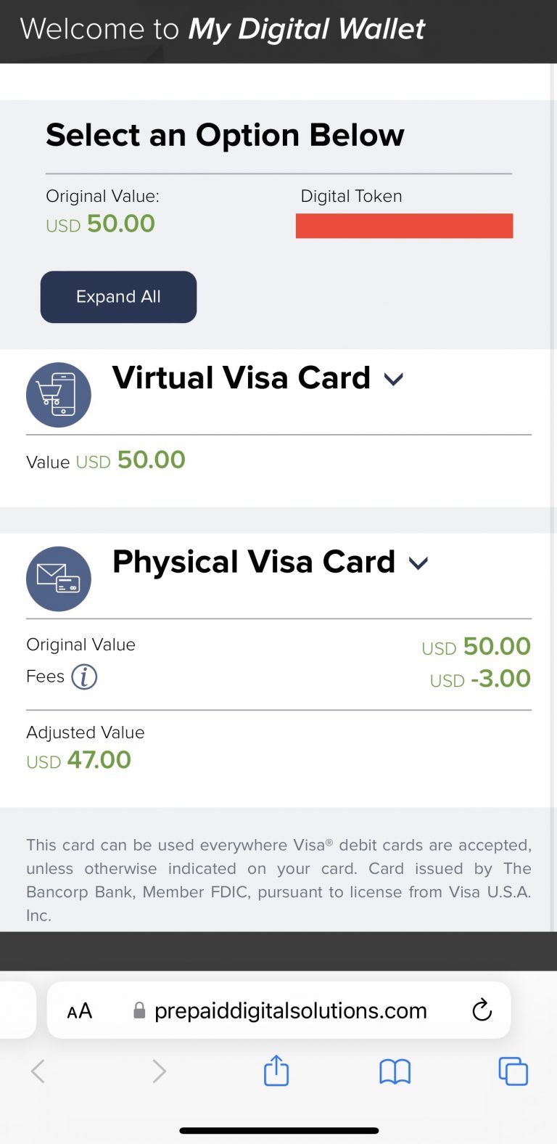Go forward using Safari forward arrow
This screenshot has height=1144, width=557.
click(x=159, y=1071)
